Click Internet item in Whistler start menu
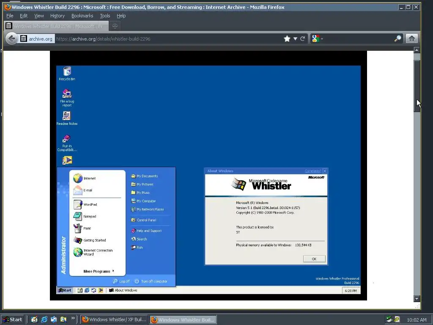This screenshot has height=325, width=433. 85,178
